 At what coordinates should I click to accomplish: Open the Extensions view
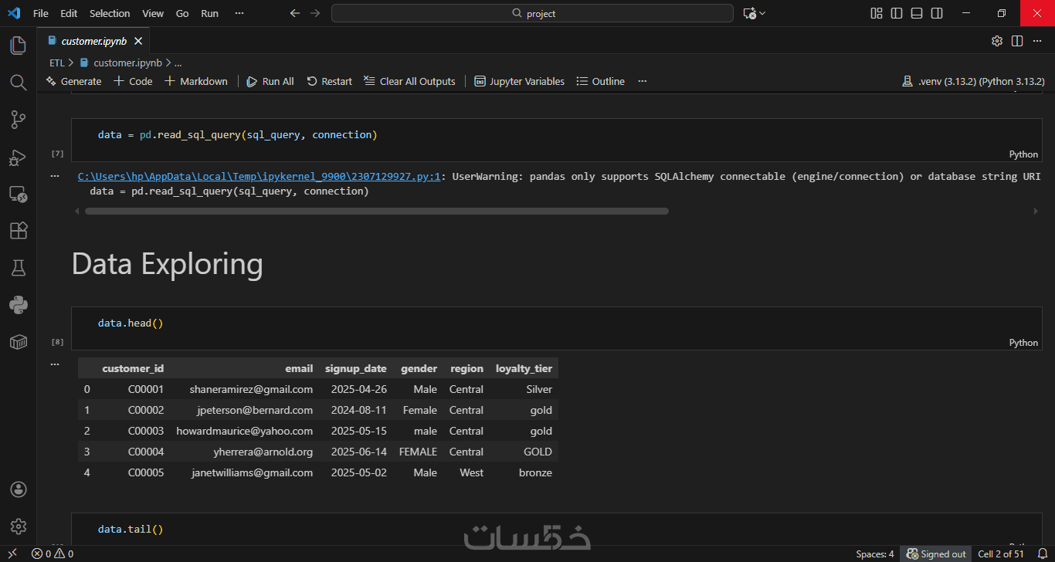coord(18,231)
